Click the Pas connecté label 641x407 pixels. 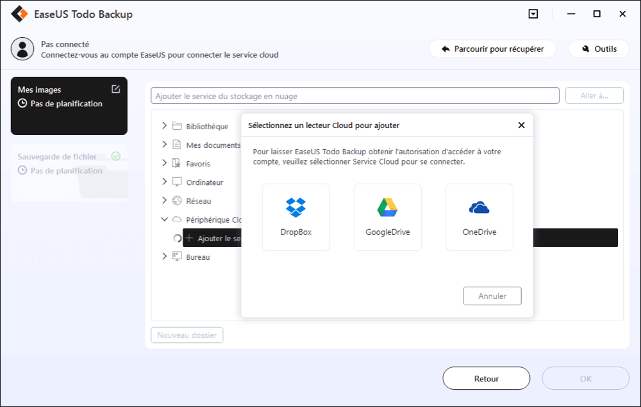[65, 44]
